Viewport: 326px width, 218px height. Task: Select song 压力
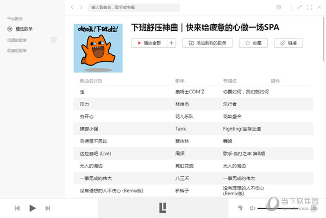(84, 104)
